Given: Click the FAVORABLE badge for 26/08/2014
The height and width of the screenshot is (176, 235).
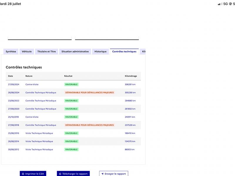Looking at the screenshot, I should click(x=71, y=141).
